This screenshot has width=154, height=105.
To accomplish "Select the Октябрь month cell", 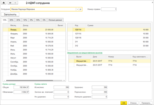I will coord(14,66).
